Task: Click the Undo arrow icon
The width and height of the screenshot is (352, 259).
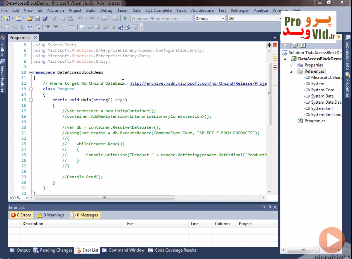Action: click(80, 19)
